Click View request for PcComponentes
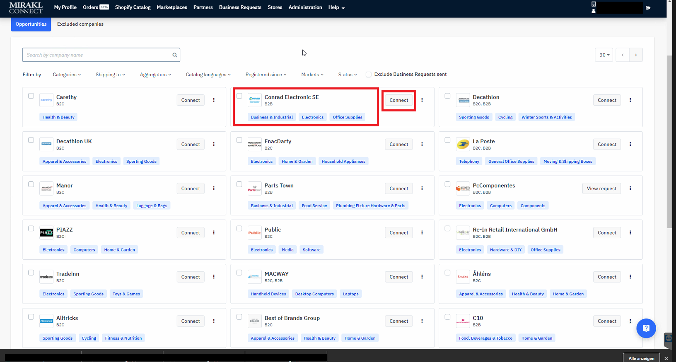676x362 pixels. (601, 188)
